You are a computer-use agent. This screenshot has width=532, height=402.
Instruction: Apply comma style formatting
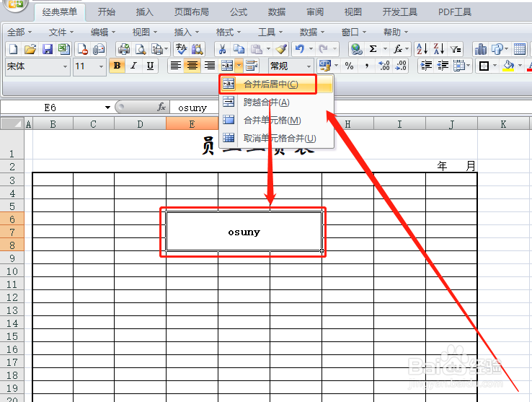(366, 66)
